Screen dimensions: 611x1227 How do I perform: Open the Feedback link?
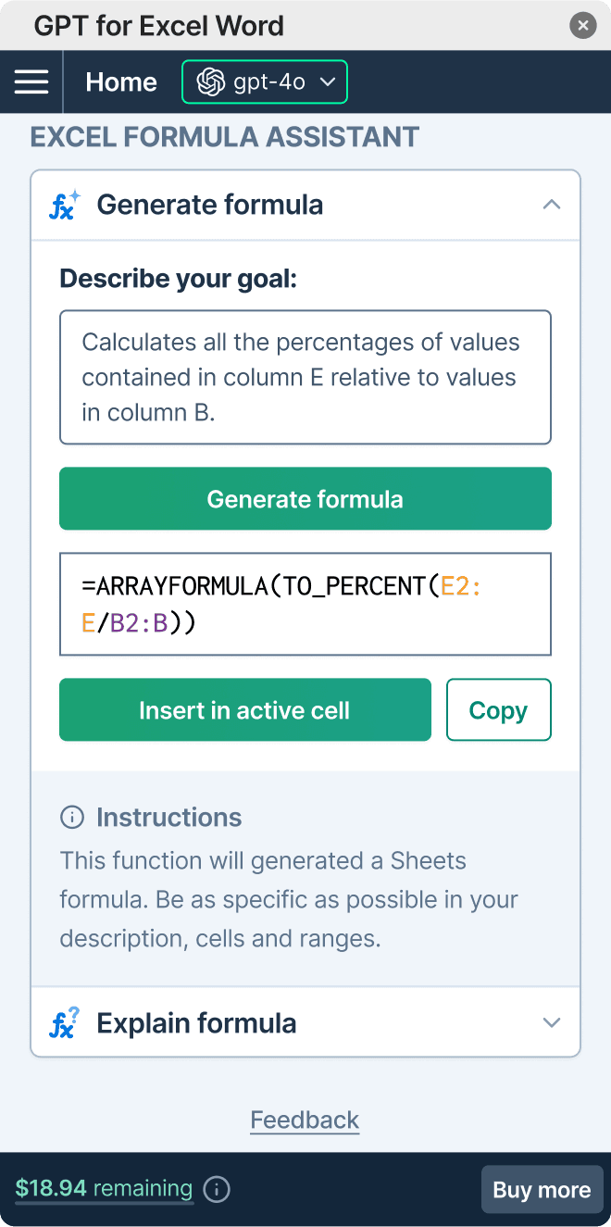pyautogui.click(x=305, y=1121)
